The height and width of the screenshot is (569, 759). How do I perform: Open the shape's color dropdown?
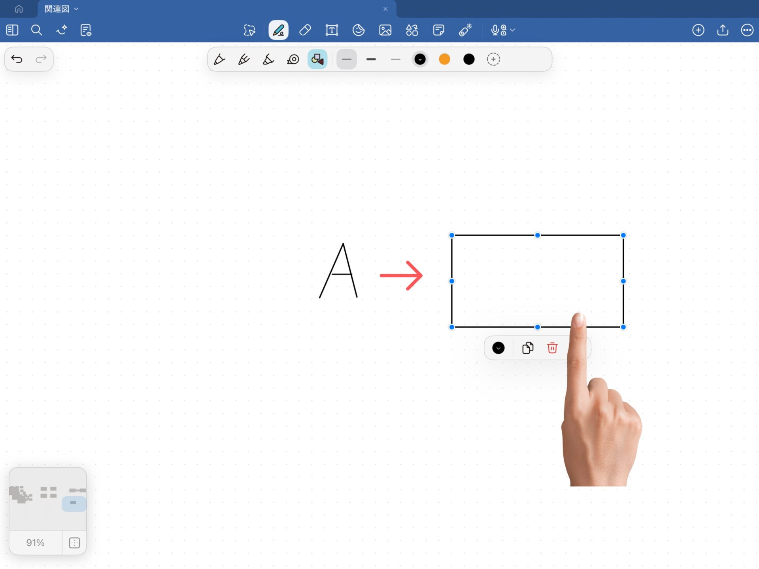pos(498,348)
